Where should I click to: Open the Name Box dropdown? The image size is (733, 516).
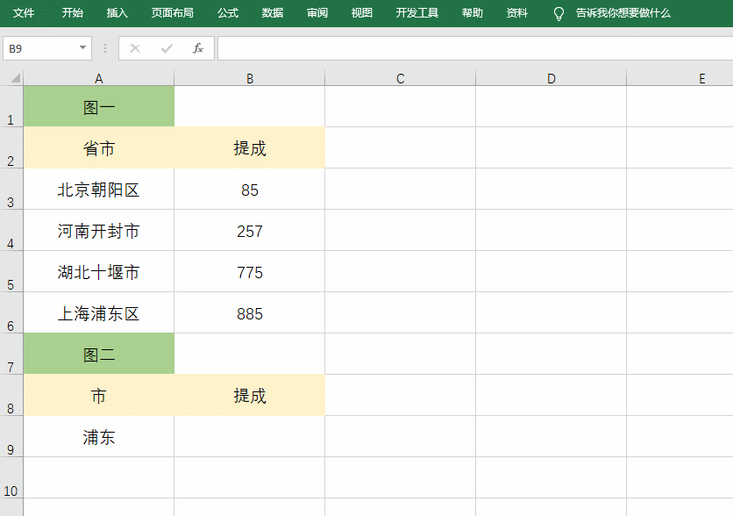coord(84,48)
